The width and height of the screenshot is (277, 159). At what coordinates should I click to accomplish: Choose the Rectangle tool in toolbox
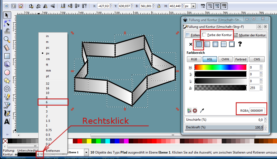[x=7, y=56]
